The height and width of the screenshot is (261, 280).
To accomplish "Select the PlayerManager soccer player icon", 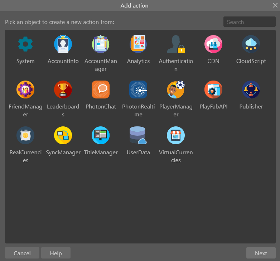I will tap(176, 90).
